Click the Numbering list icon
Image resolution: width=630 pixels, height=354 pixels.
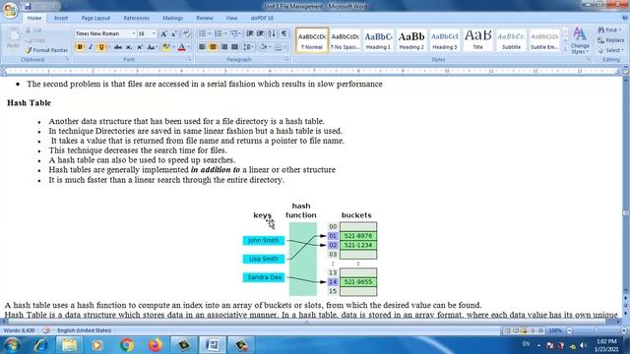pyautogui.click(x=219, y=33)
